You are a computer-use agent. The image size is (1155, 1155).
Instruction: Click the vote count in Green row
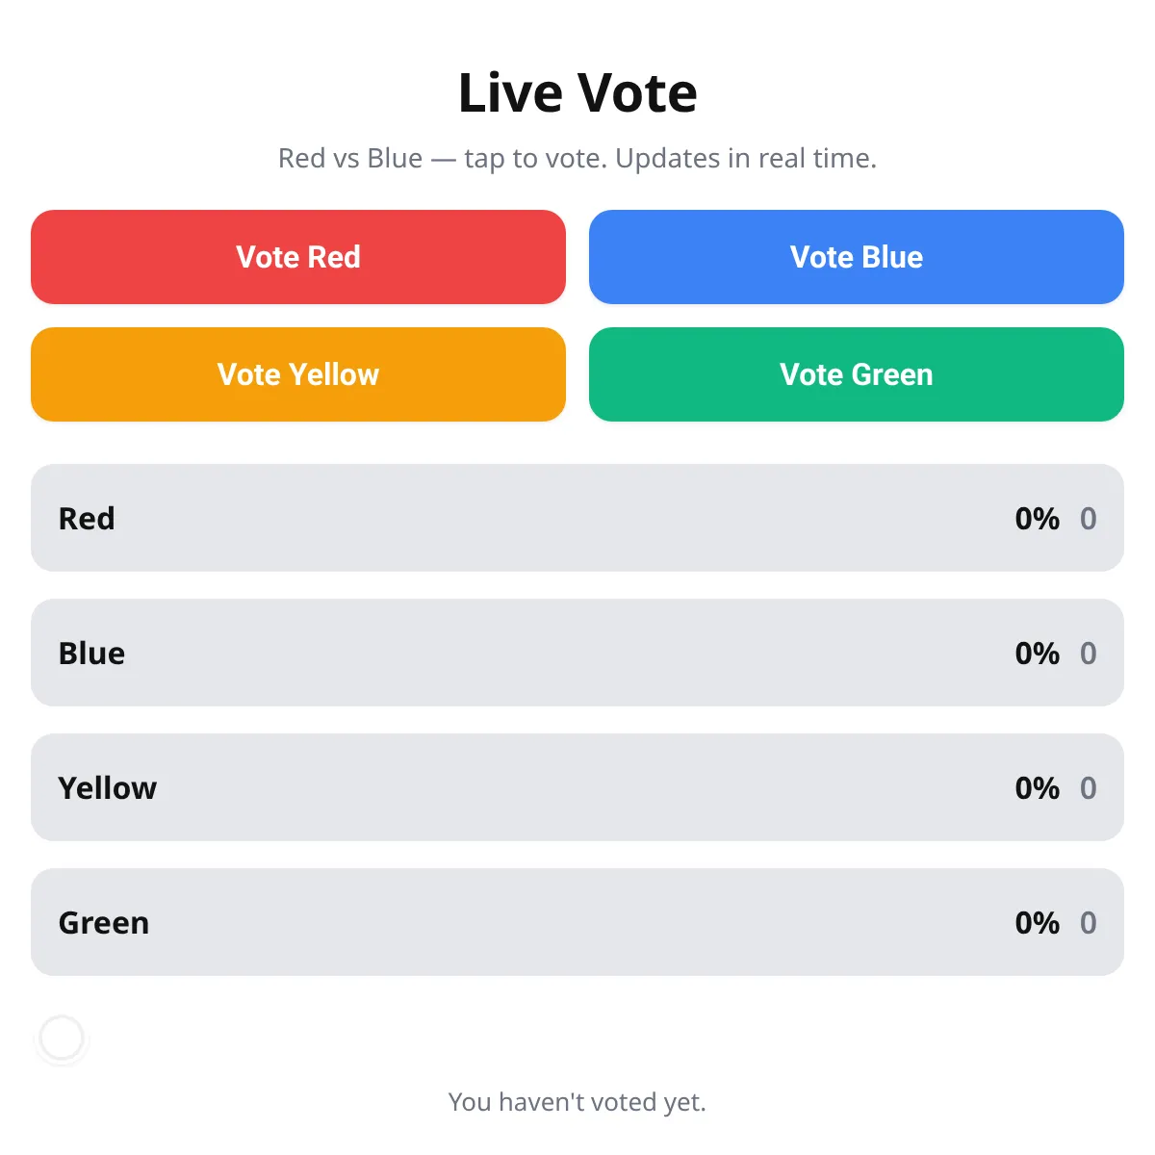click(x=1088, y=923)
